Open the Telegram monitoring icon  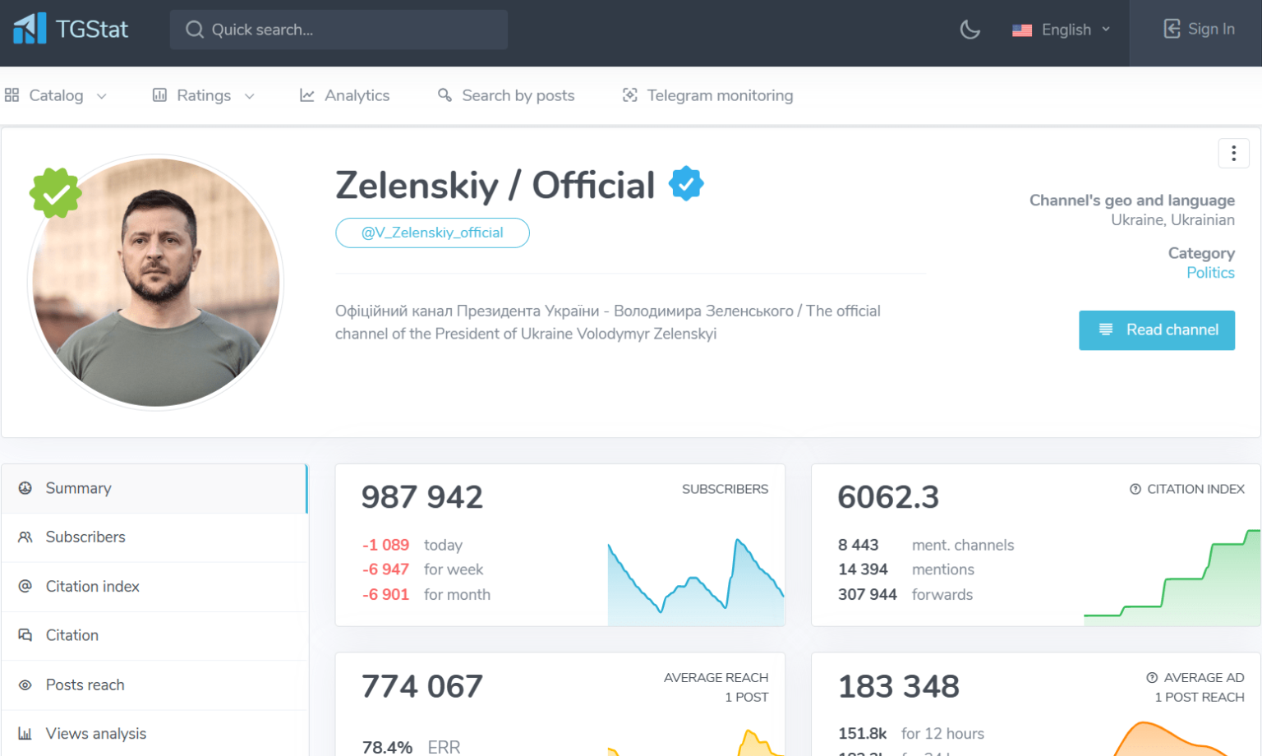coord(629,95)
